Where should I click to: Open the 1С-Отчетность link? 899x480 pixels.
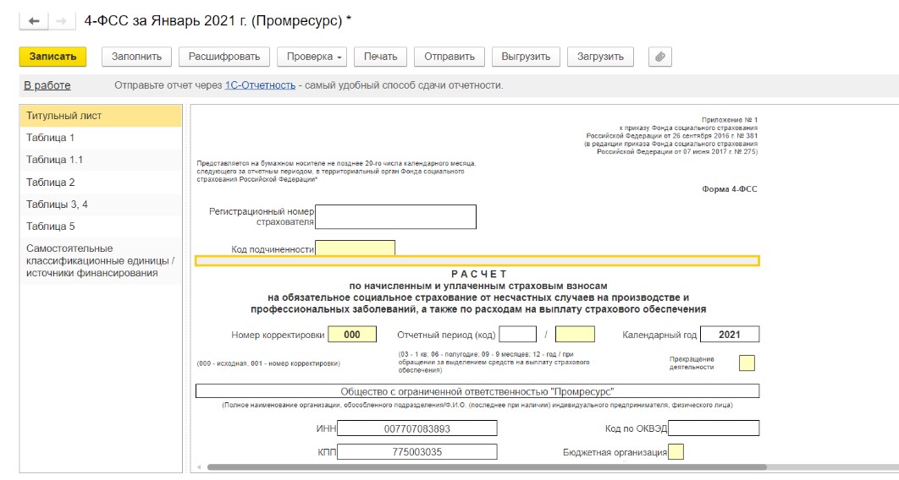(x=260, y=85)
